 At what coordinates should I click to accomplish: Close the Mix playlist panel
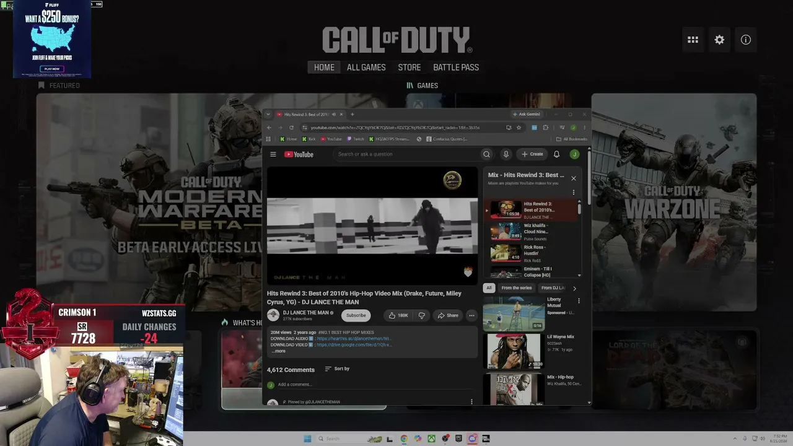coord(573,178)
